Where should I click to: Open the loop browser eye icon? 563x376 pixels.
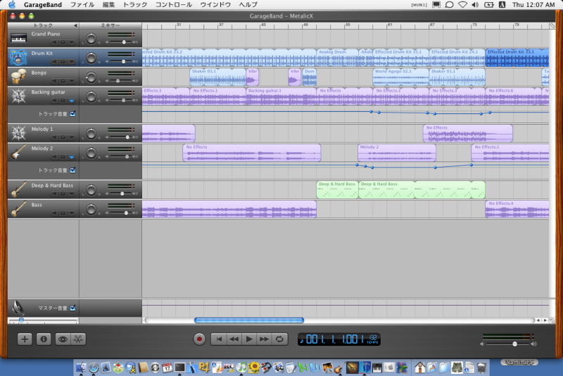63,339
